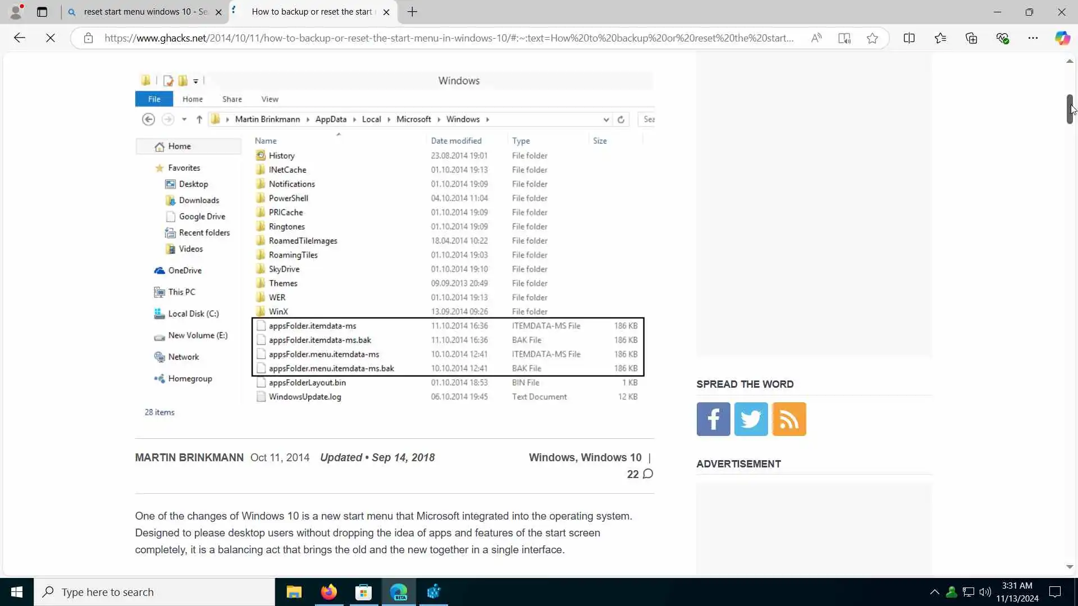Open split screen view

point(909,38)
